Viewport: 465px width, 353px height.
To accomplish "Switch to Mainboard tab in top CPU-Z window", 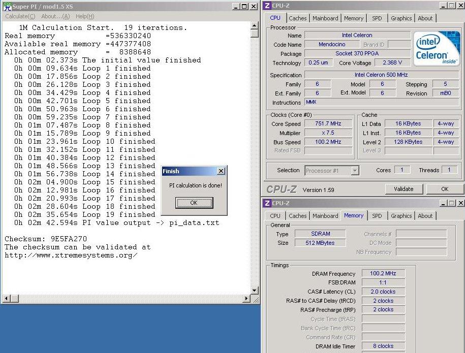I will (325, 18).
